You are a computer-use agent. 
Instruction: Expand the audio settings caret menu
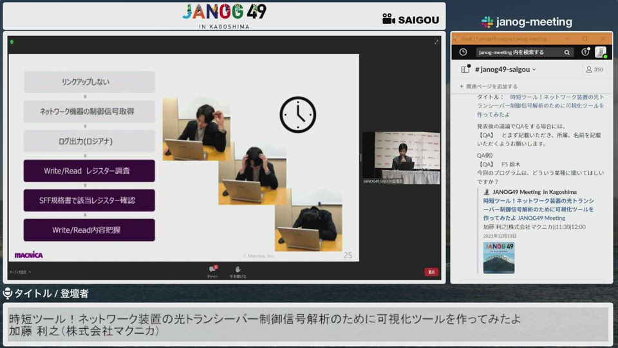[30, 272]
